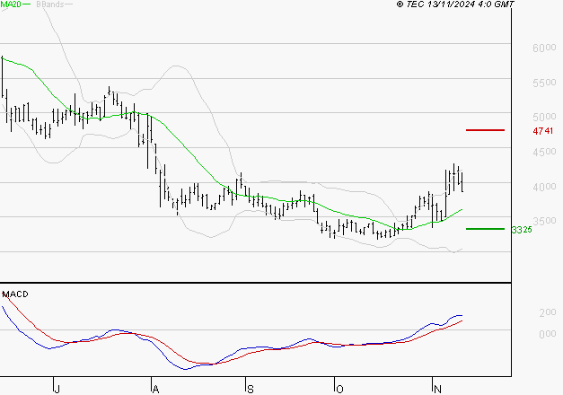Click the green support level line
This screenshot has width=563, height=395.
(x=485, y=229)
